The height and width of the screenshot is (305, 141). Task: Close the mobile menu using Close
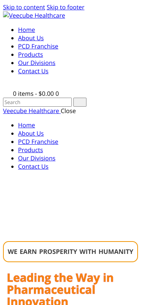coord(68,111)
